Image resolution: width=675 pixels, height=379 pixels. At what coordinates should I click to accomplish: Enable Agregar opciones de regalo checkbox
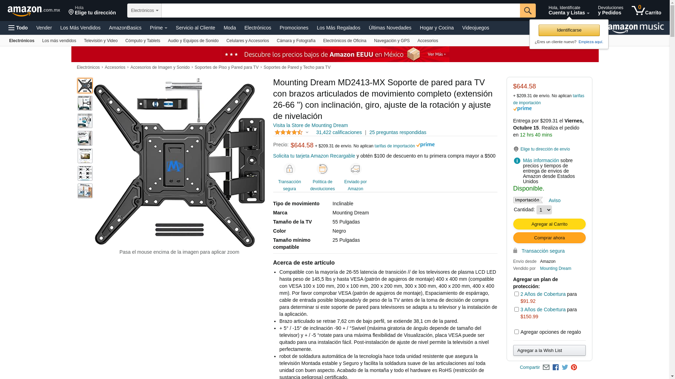pos(516,332)
